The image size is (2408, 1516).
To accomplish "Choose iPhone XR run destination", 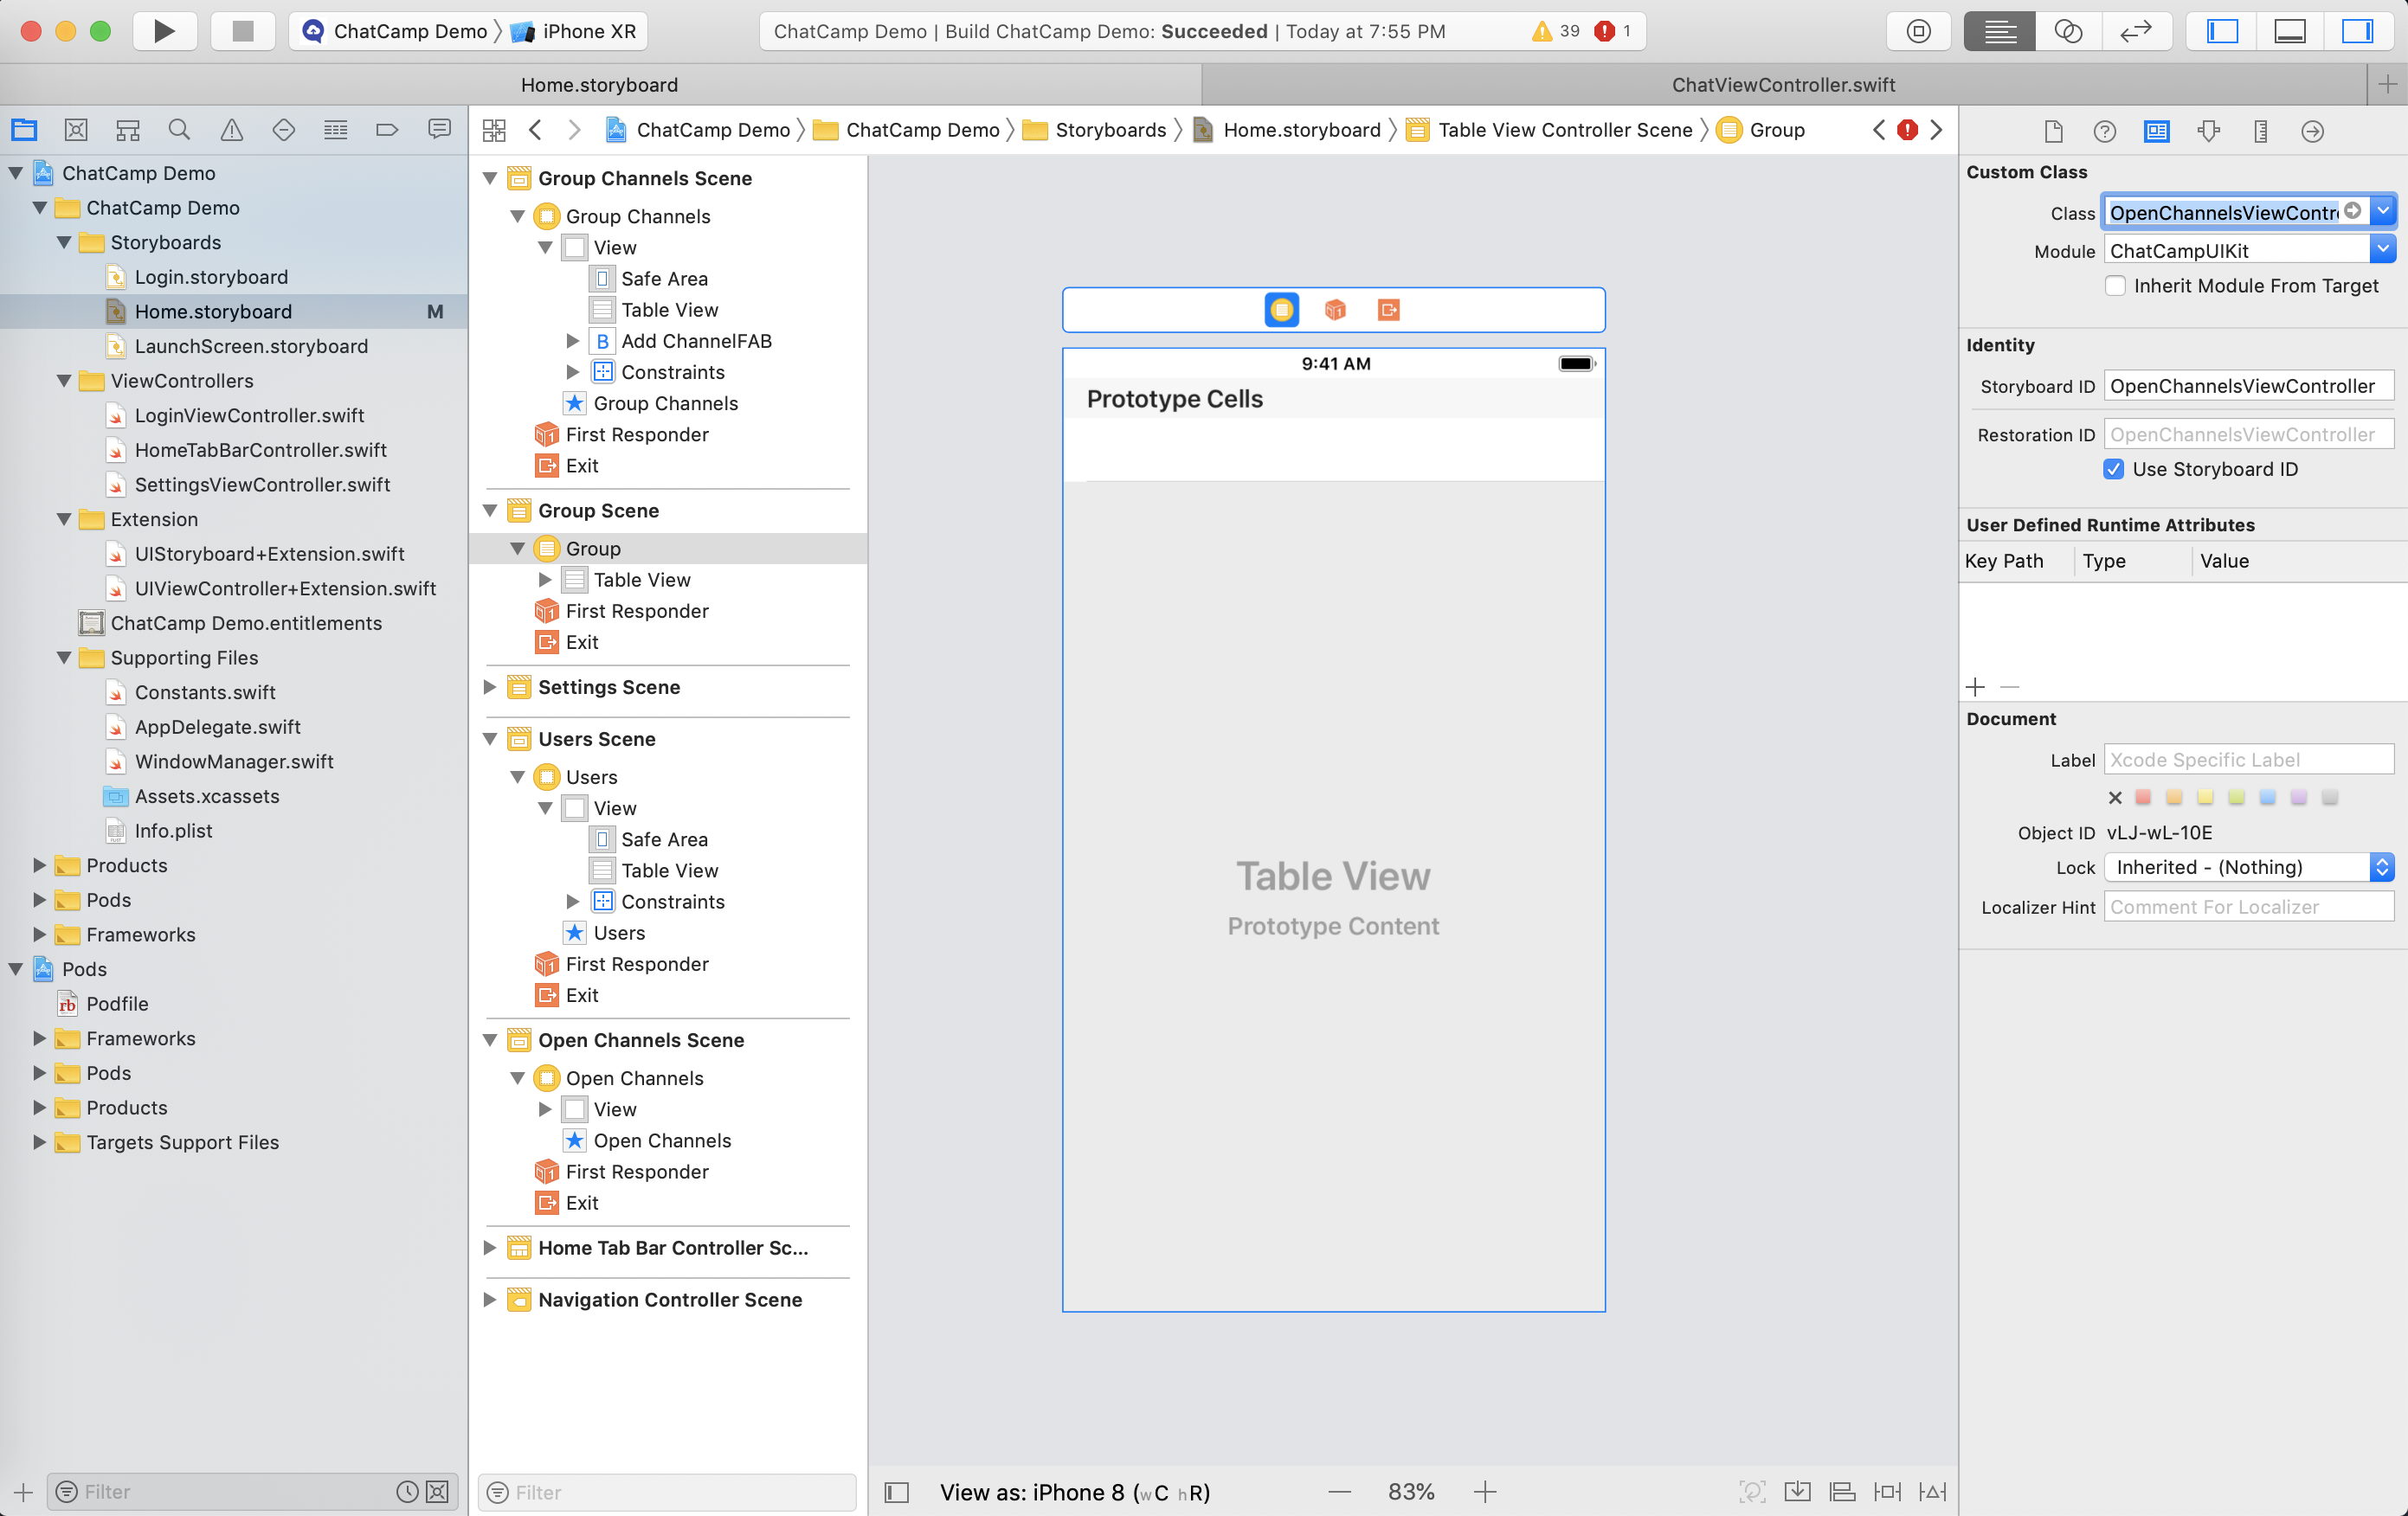I will pyautogui.click(x=574, y=31).
